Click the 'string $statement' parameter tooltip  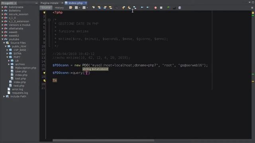point(95,69)
